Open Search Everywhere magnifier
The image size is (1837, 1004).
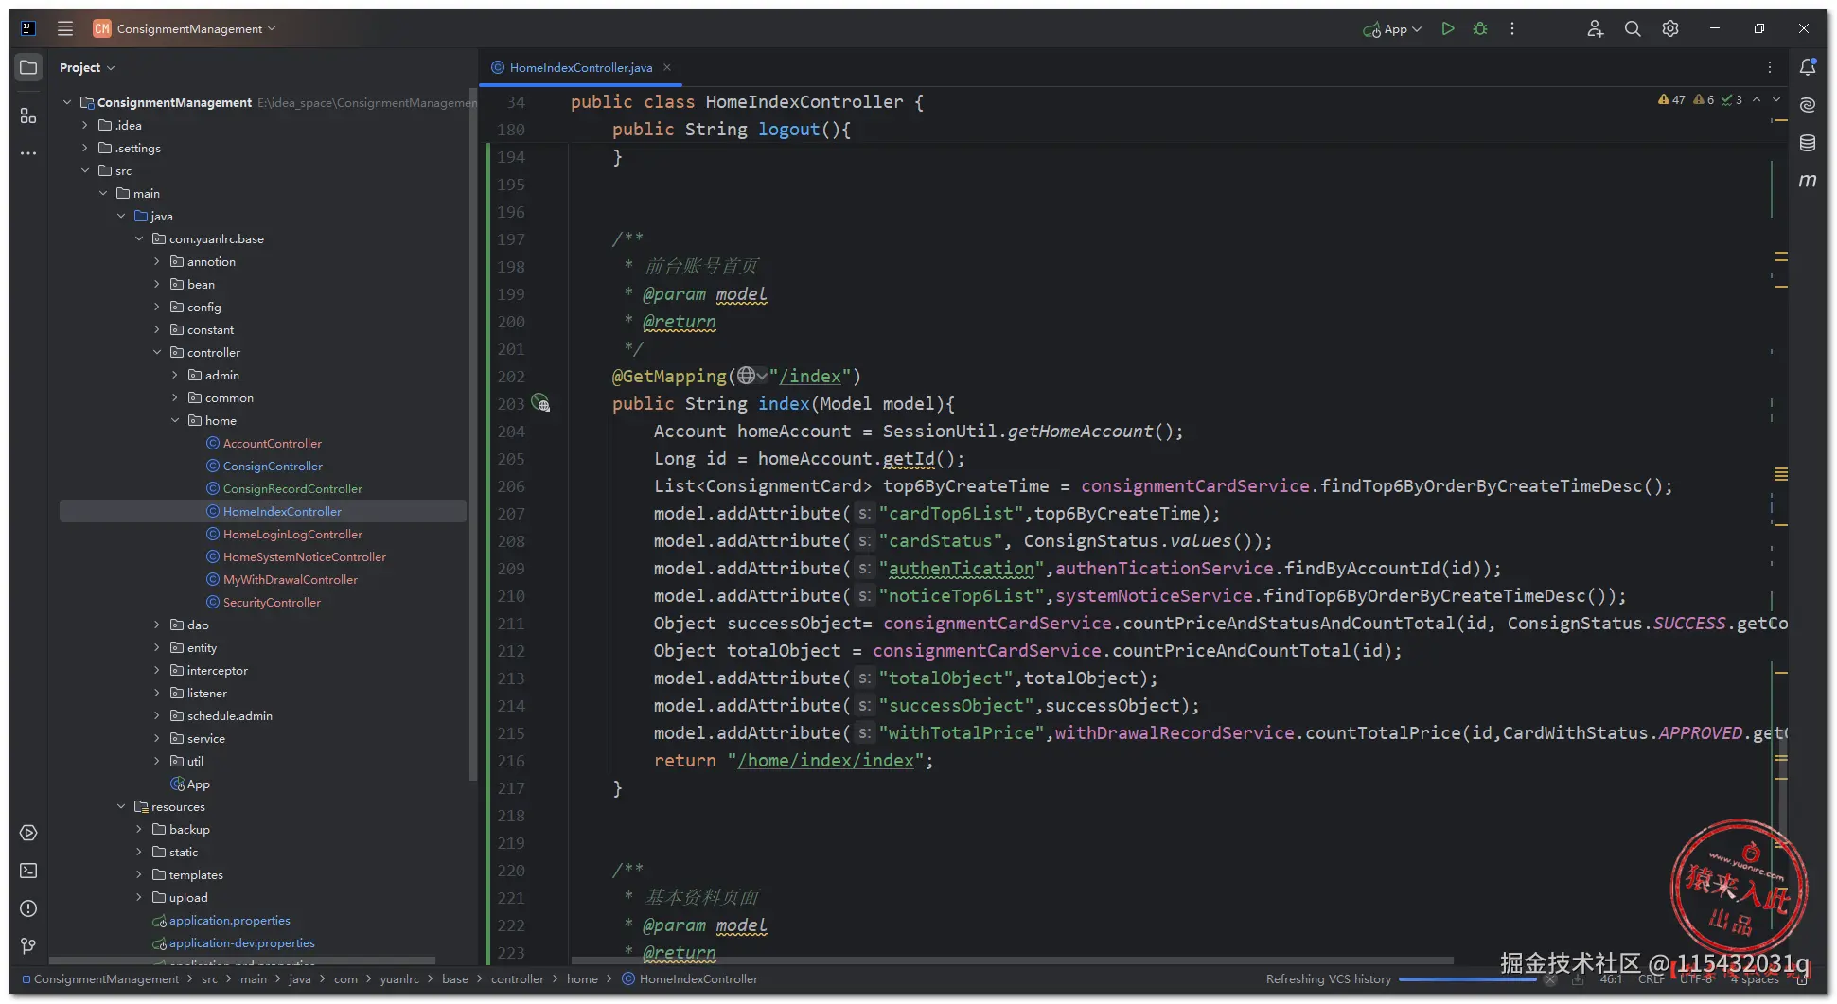click(x=1633, y=28)
